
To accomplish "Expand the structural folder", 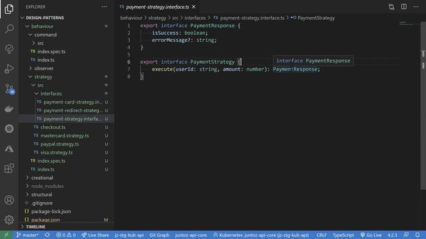I will pyautogui.click(x=41, y=195).
